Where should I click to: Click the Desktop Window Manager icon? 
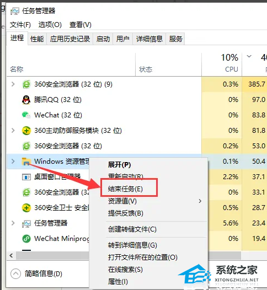[x=26, y=177]
